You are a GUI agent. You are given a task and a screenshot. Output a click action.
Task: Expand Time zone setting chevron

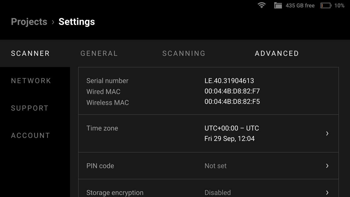[327, 133]
